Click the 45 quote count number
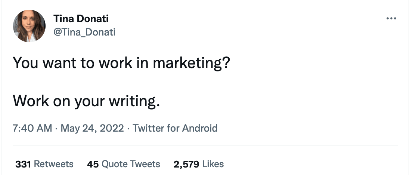This screenshot has width=416, height=175. click(x=93, y=164)
